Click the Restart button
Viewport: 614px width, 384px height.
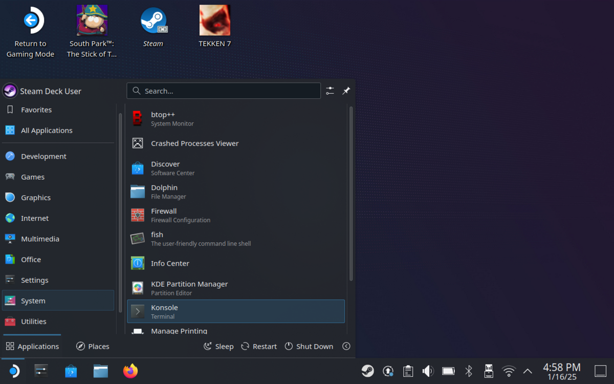point(259,346)
